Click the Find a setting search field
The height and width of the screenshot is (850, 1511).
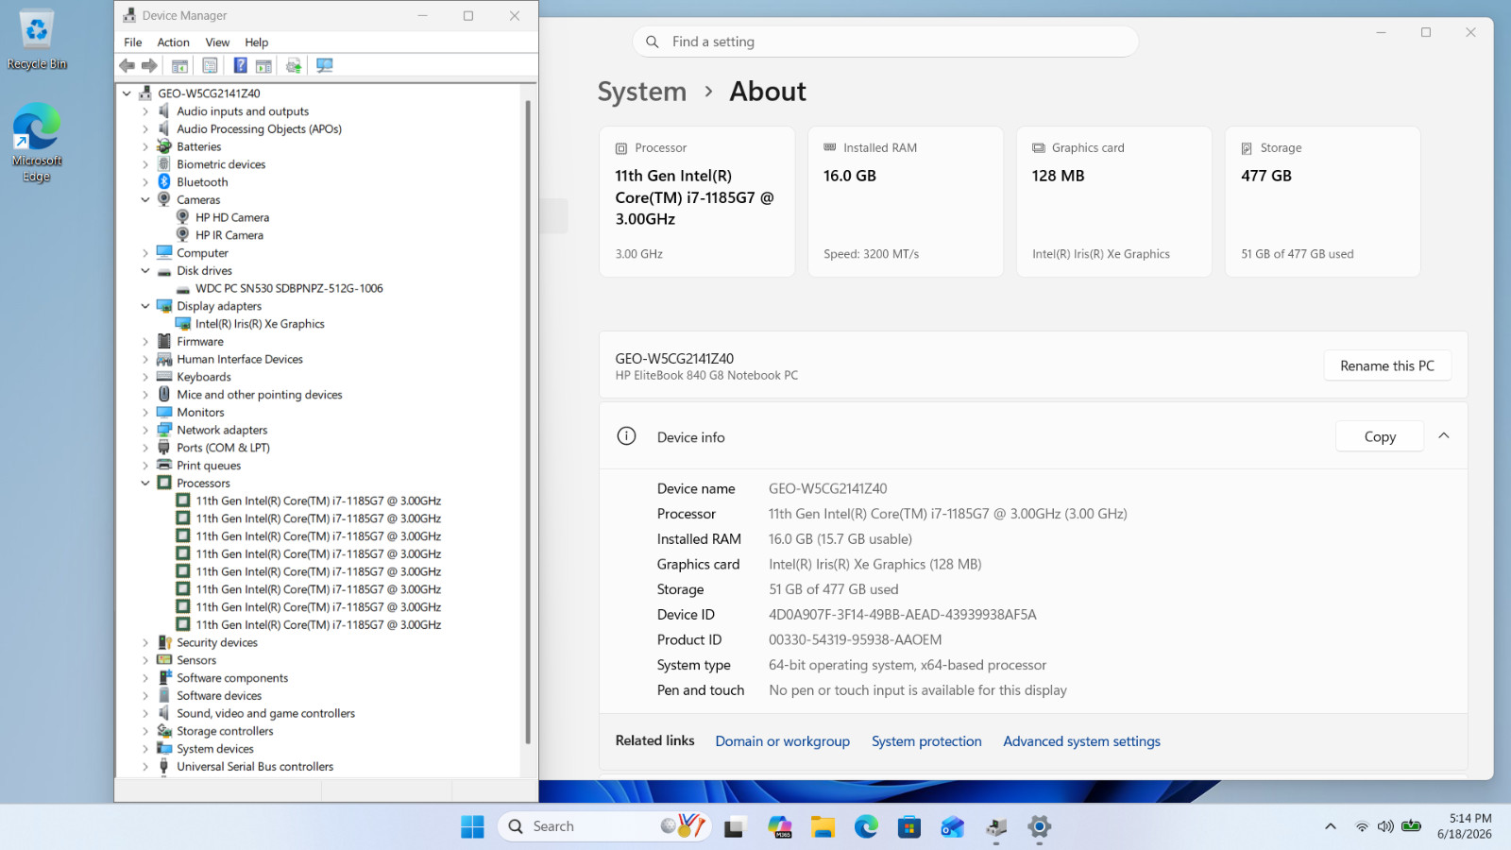pyautogui.click(x=885, y=42)
